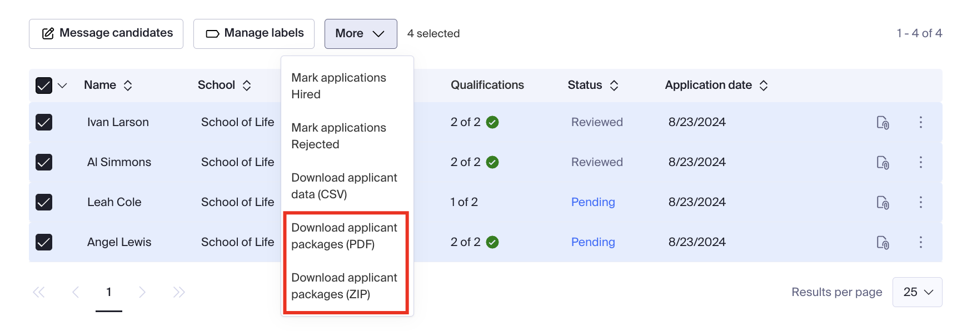Click '1 - 4 of 4' results count

point(919,33)
